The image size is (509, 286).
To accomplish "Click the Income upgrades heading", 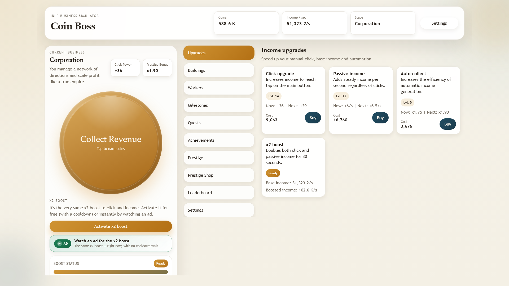I will tap(284, 50).
